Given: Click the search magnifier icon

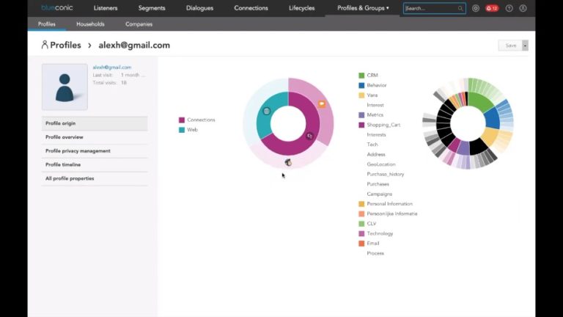Looking at the screenshot, I should [x=460, y=9].
